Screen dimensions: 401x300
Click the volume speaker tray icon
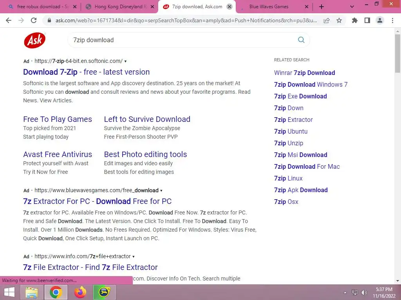tap(364, 293)
